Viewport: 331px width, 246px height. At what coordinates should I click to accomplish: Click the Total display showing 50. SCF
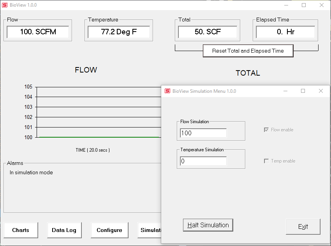point(208,32)
